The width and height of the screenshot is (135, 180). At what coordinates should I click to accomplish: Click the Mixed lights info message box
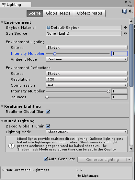pyautogui.click(x=66, y=144)
